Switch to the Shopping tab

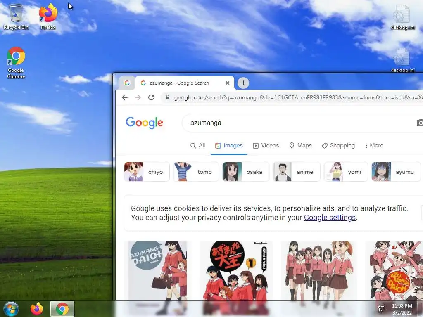click(338, 146)
